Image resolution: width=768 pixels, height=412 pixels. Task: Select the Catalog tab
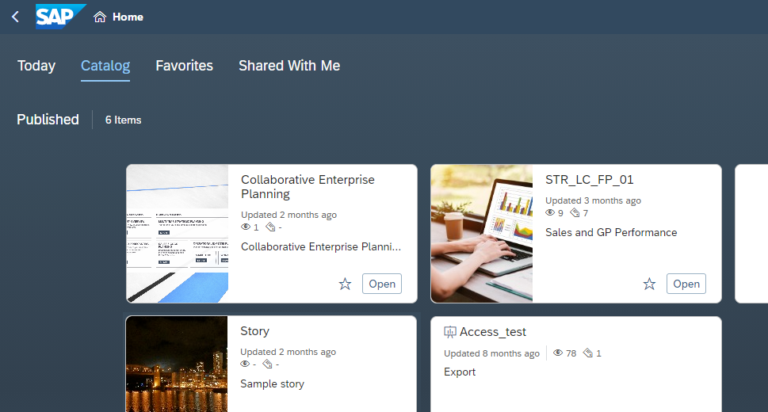(105, 66)
